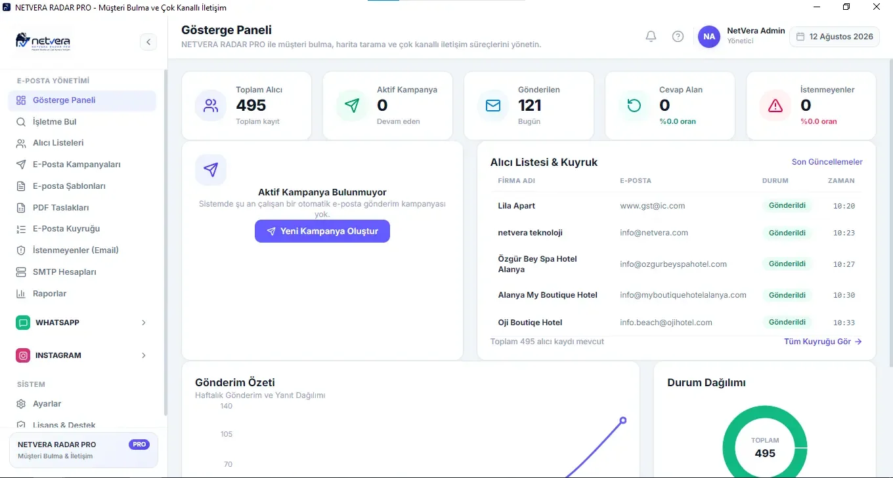Click the Gönderilen envelope icon
This screenshot has height=478, width=893.
pyautogui.click(x=493, y=106)
